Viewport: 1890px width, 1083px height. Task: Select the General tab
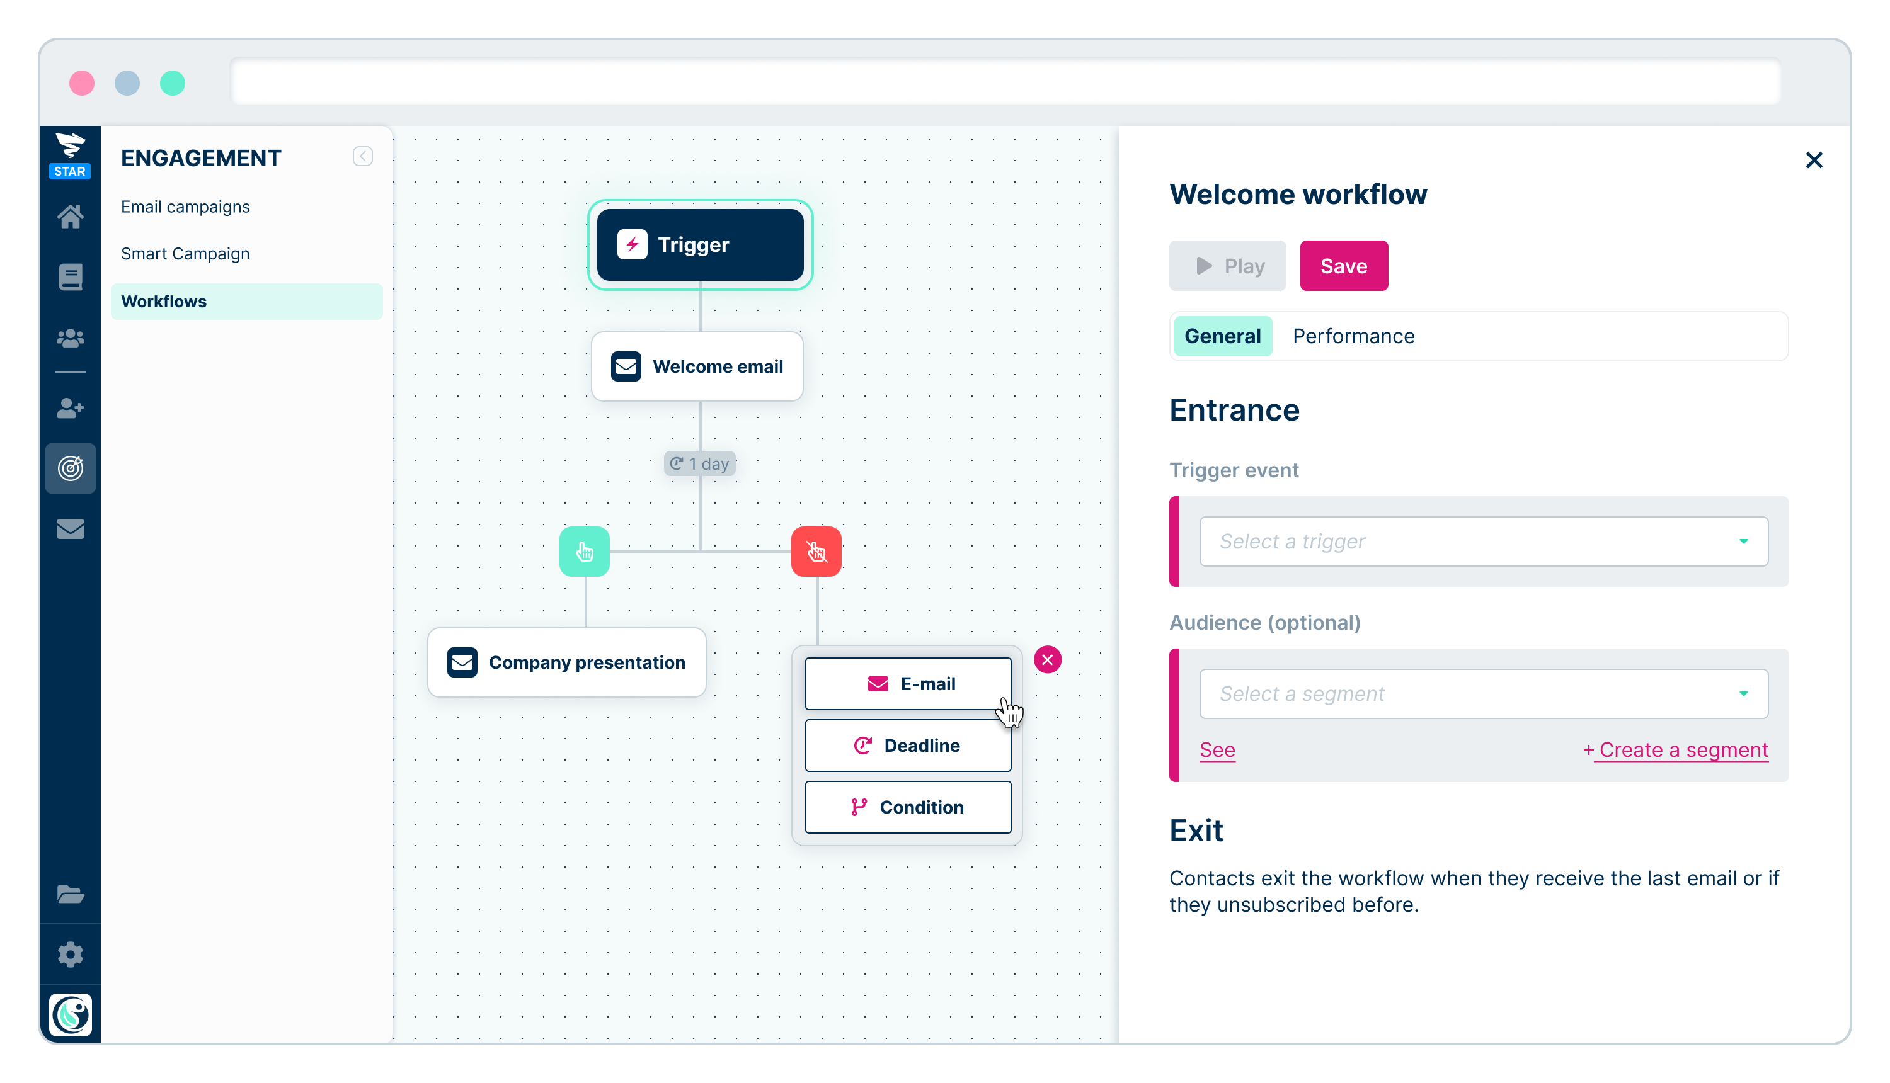click(1220, 336)
